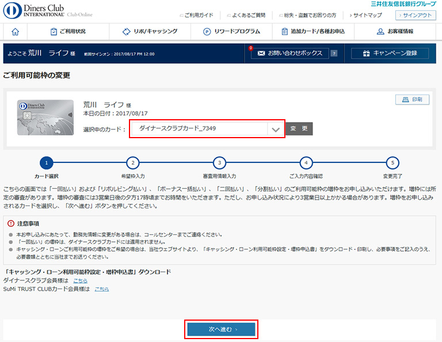The image size is (442, 342).
Task: Click the Diners Club card image
Action: coord(45,117)
